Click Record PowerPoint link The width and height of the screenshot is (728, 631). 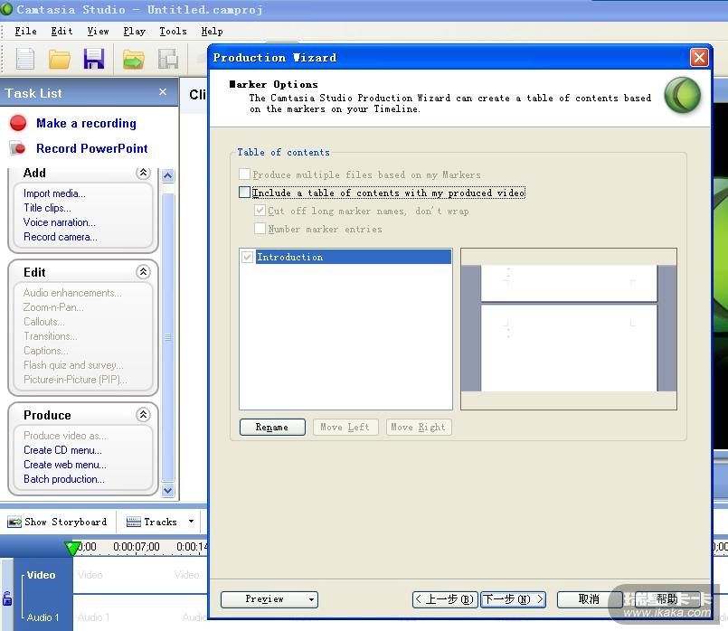92,148
